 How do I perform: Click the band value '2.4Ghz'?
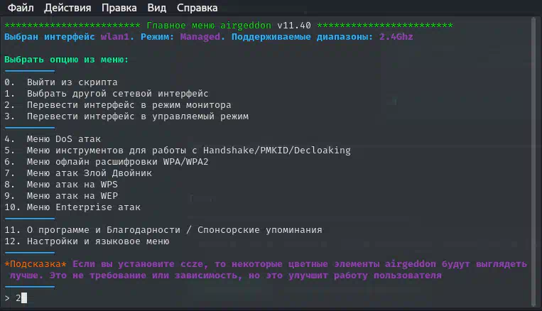pyautogui.click(x=396, y=37)
